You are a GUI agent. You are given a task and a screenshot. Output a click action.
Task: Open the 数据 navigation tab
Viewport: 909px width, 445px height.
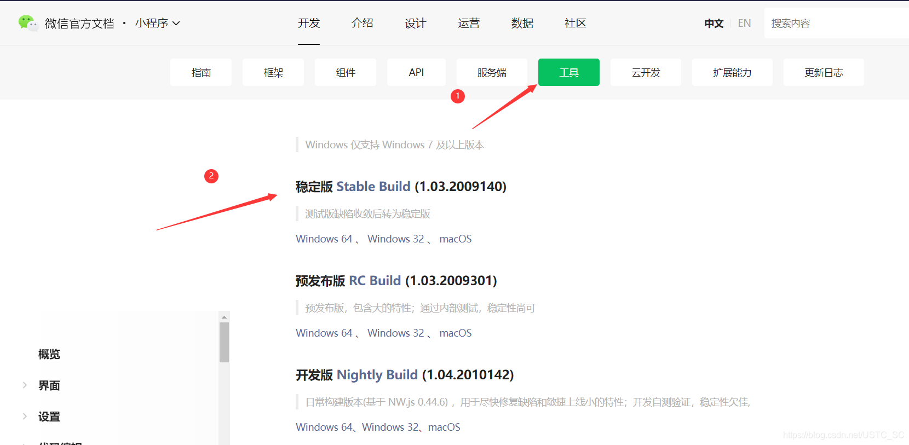coord(522,23)
